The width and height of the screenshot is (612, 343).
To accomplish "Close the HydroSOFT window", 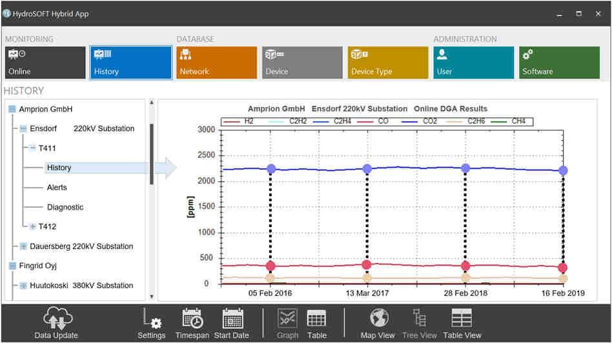I will (x=598, y=14).
